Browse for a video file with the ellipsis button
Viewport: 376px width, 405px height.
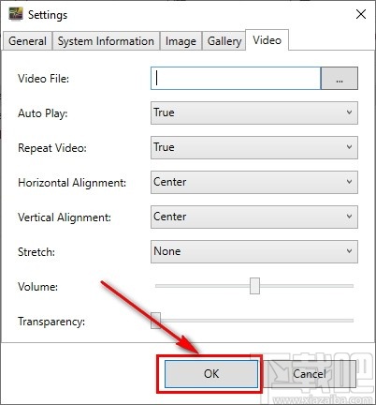click(340, 79)
